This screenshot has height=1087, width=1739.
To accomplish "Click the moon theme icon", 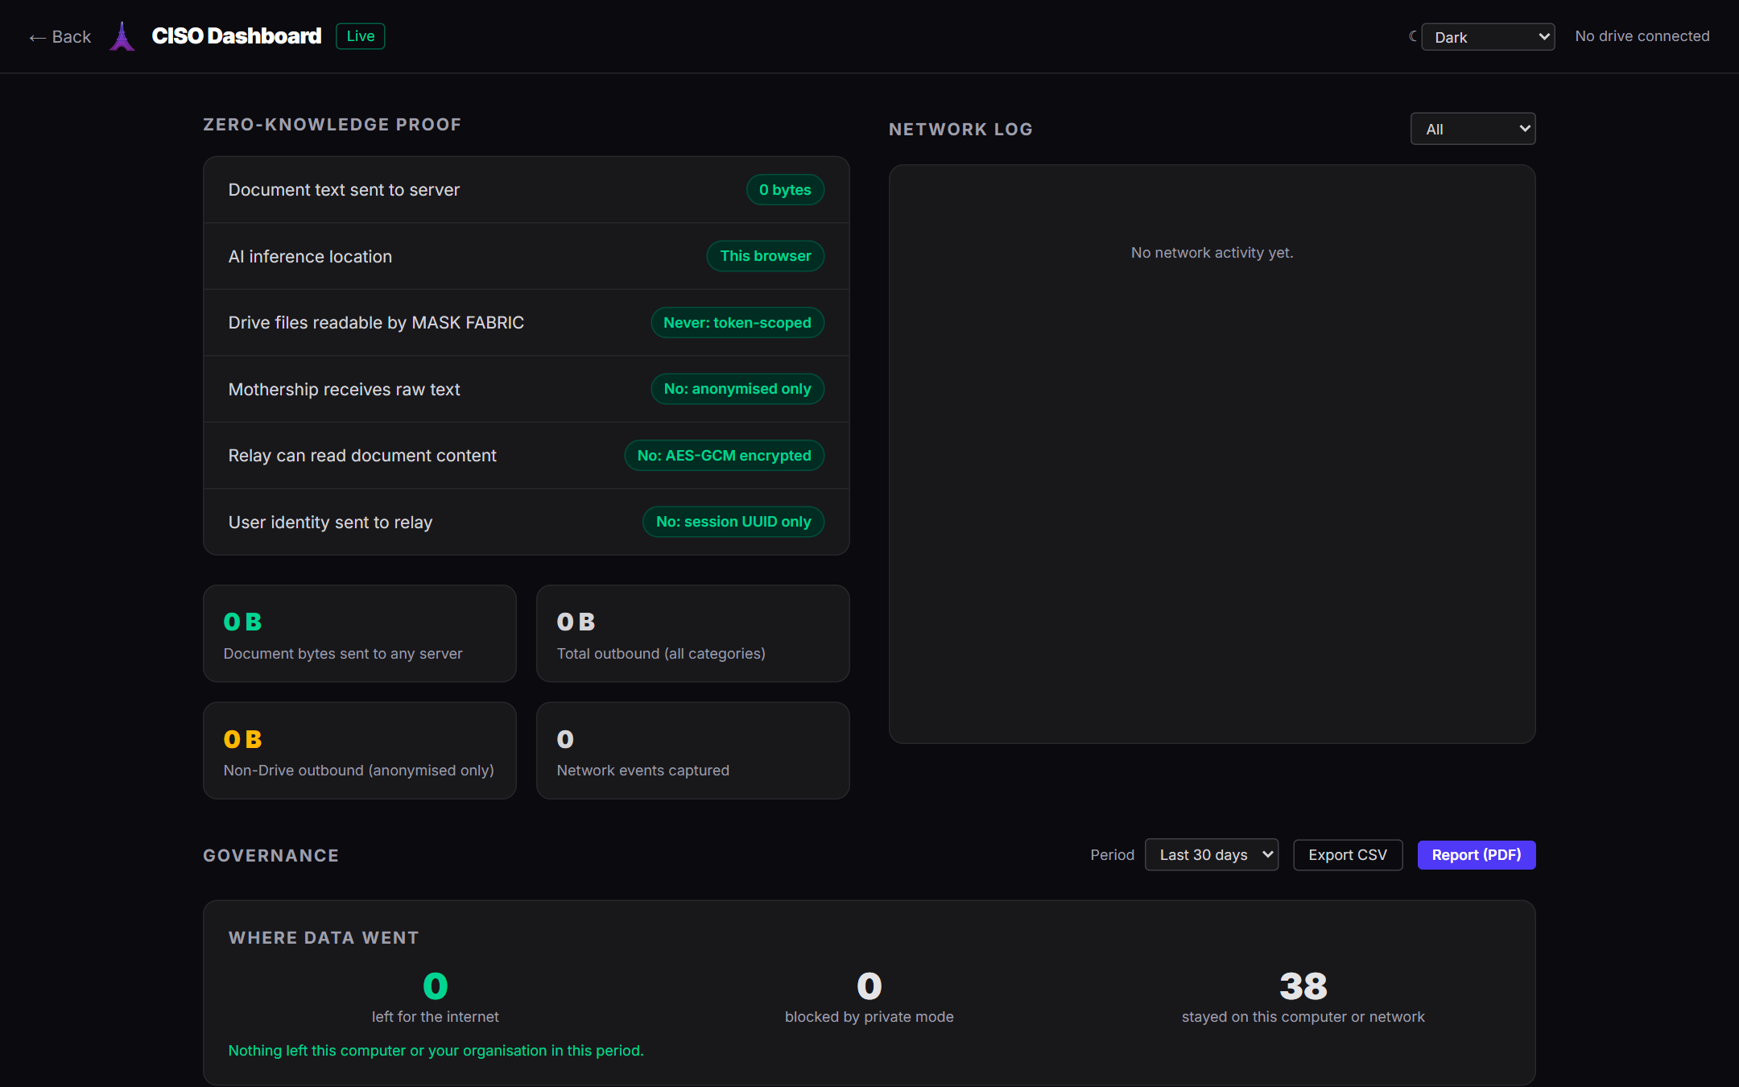I will 1412,36.
